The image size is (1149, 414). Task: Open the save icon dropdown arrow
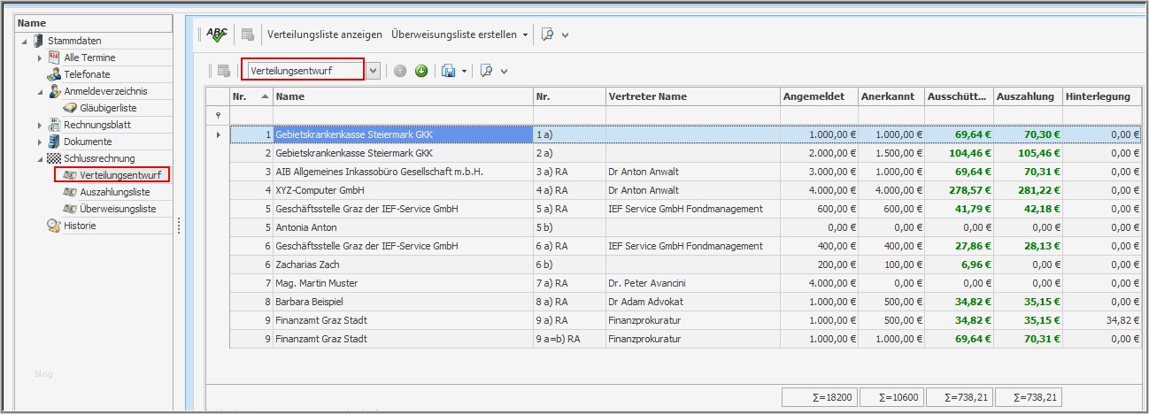464,71
